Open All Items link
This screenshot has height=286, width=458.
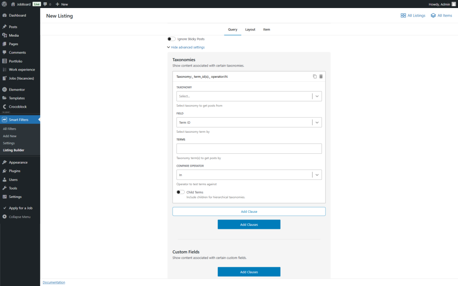tap(441, 16)
